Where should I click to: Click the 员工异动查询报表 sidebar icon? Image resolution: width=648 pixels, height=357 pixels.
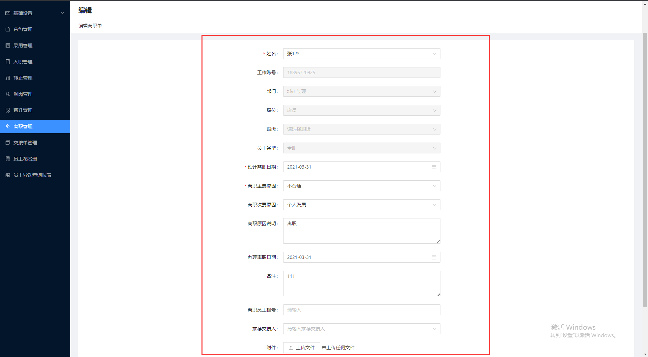(x=8, y=175)
